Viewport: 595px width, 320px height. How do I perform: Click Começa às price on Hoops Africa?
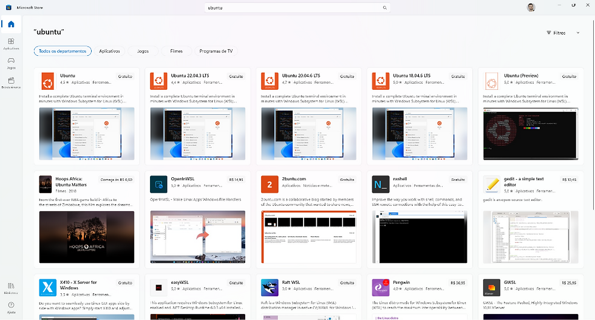coord(117,180)
